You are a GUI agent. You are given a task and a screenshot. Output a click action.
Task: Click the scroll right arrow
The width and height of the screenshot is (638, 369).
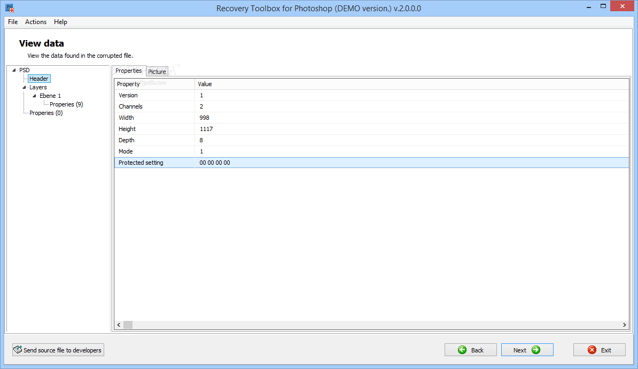click(624, 325)
